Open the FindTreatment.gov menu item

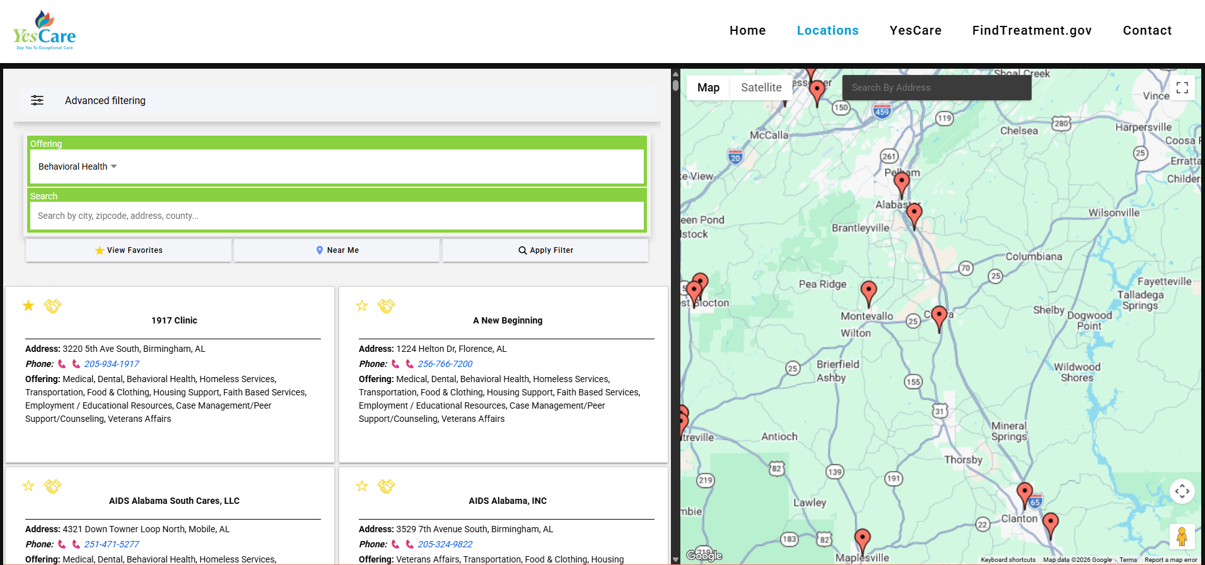(x=1032, y=30)
